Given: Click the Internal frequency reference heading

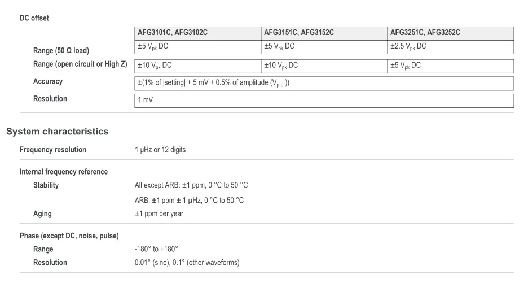Looking at the screenshot, I should pos(64,172).
